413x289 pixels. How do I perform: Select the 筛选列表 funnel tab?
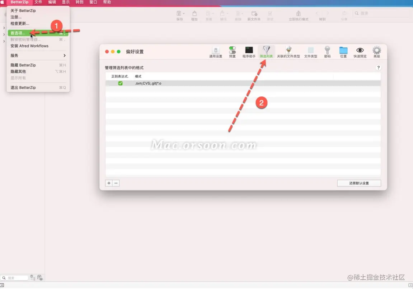(x=266, y=52)
